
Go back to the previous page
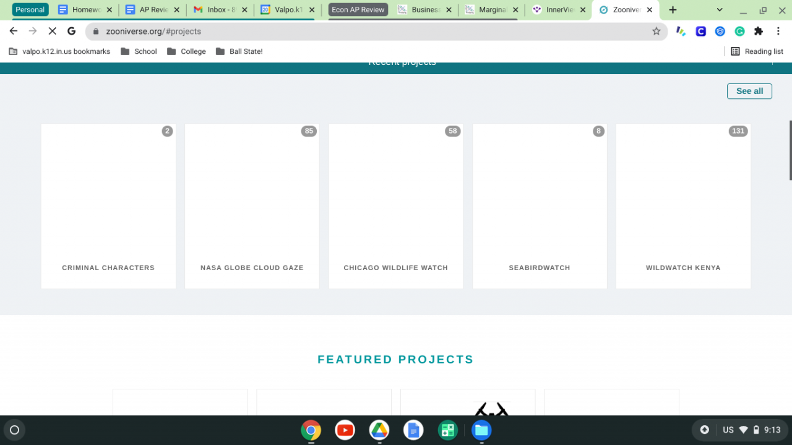[14, 32]
